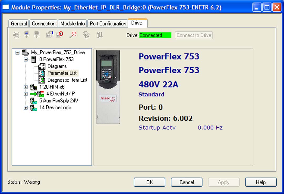
Task: Click the green Connected status indicator
Action: point(155,35)
